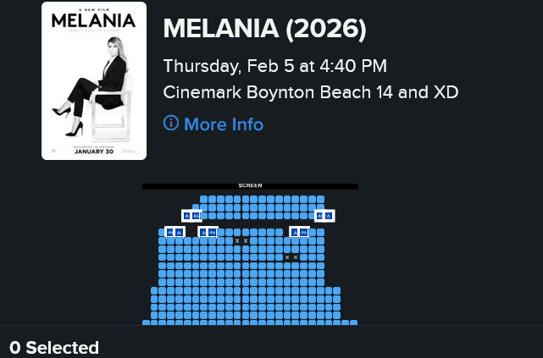Image resolution: width=543 pixels, height=358 pixels.
Task: Select the rightmost seat in the bottom visible row
Action: [353, 322]
